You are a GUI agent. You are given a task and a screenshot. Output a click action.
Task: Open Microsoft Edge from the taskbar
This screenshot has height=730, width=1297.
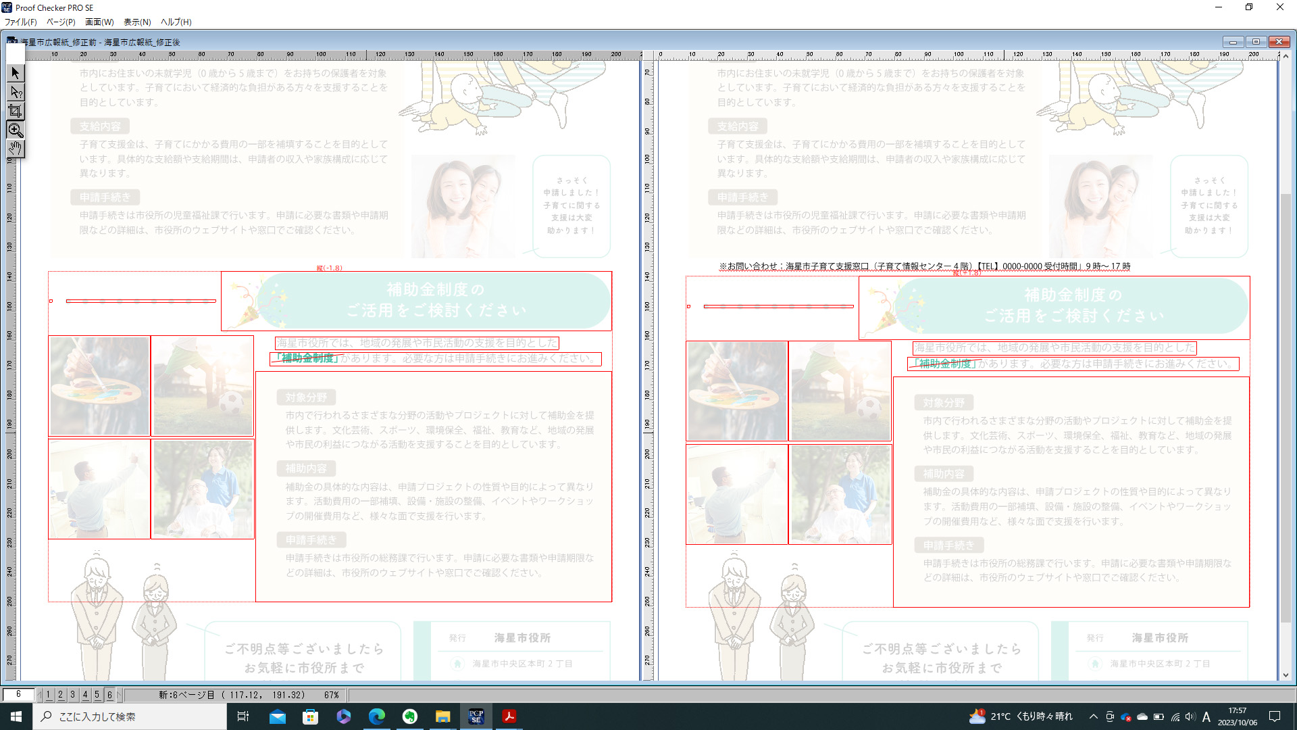[376, 716]
